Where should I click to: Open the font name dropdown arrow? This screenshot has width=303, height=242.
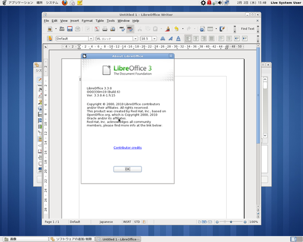point(136,38)
